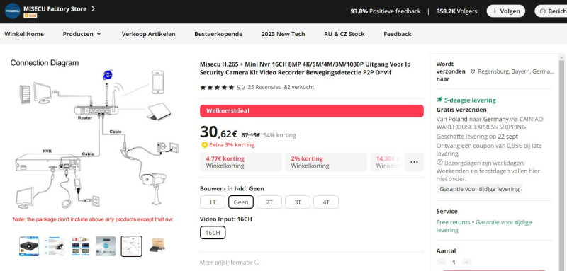Click the rocket icon beside 5-daagse levering
This screenshot has height=271, width=567.
coord(439,100)
